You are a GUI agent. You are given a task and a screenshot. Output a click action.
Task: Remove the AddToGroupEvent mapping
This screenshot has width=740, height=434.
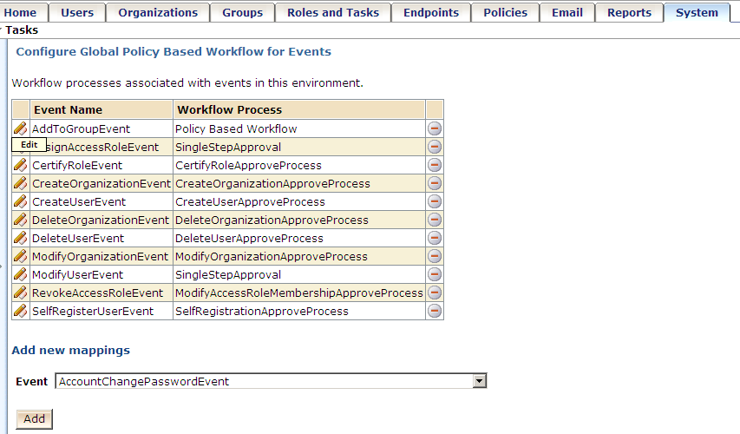click(x=435, y=128)
